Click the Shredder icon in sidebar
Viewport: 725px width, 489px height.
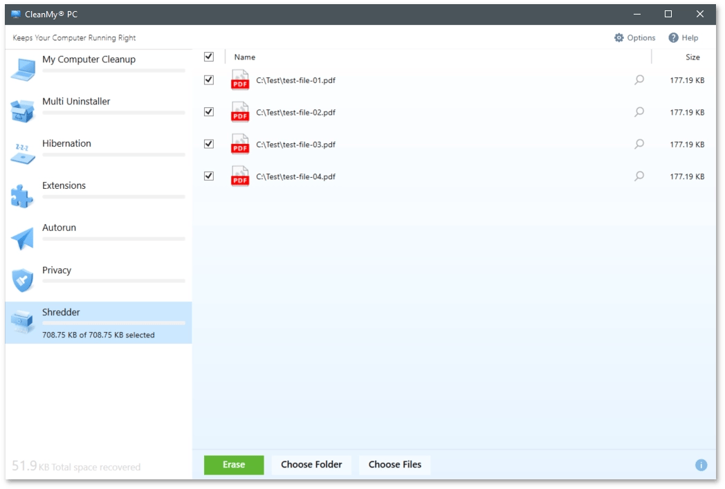point(22,321)
